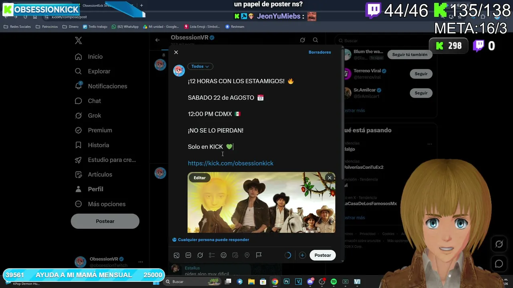513x288 pixels.
Task: Add a location tag to the post
Action: click(x=247, y=255)
